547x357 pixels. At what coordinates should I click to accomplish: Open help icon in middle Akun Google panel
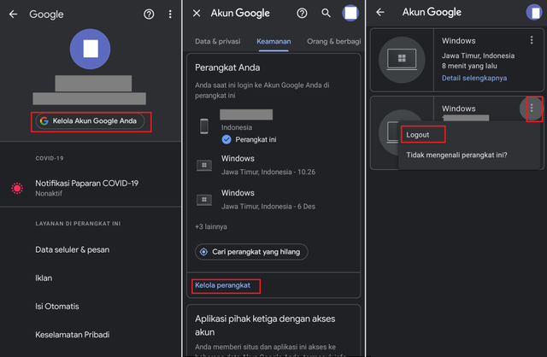point(302,14)
